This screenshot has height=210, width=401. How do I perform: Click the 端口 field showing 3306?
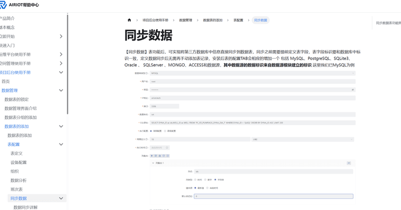coord(165,106)
